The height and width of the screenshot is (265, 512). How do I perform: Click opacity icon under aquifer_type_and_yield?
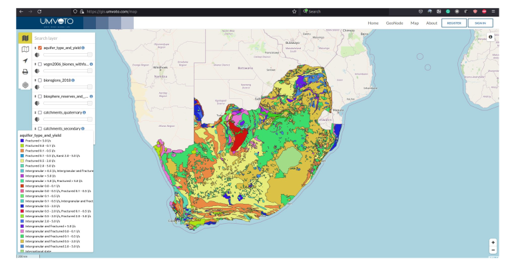[37, 55]
